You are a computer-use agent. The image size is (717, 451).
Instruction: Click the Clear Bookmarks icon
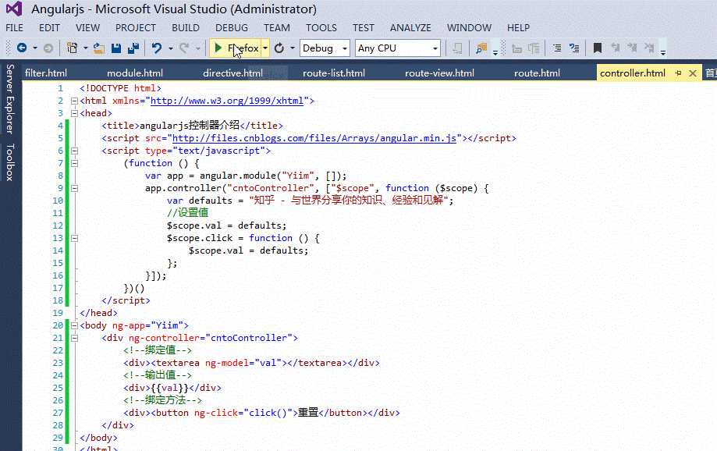(x=649, y=48)
